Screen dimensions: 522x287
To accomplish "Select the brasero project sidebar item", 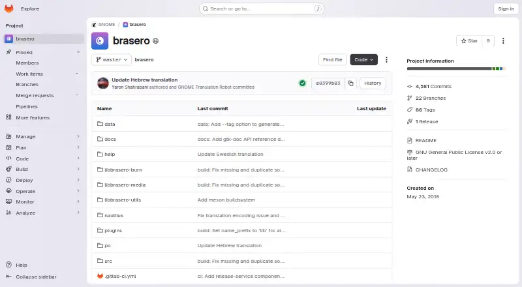I will (x=44, y=38).
